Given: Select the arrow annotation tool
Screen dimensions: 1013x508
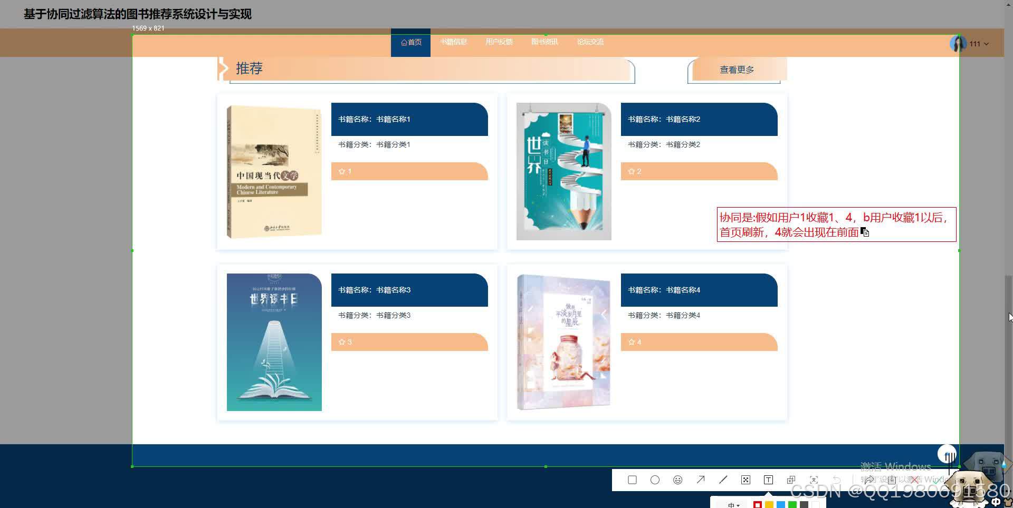Looking at the screenshot, I should (701, 480).
